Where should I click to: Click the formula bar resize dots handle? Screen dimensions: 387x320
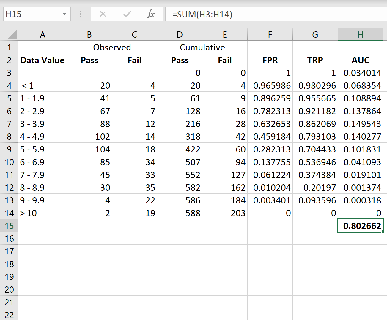tap(81, 14)
